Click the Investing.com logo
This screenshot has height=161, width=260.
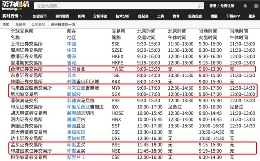point(16,6)
